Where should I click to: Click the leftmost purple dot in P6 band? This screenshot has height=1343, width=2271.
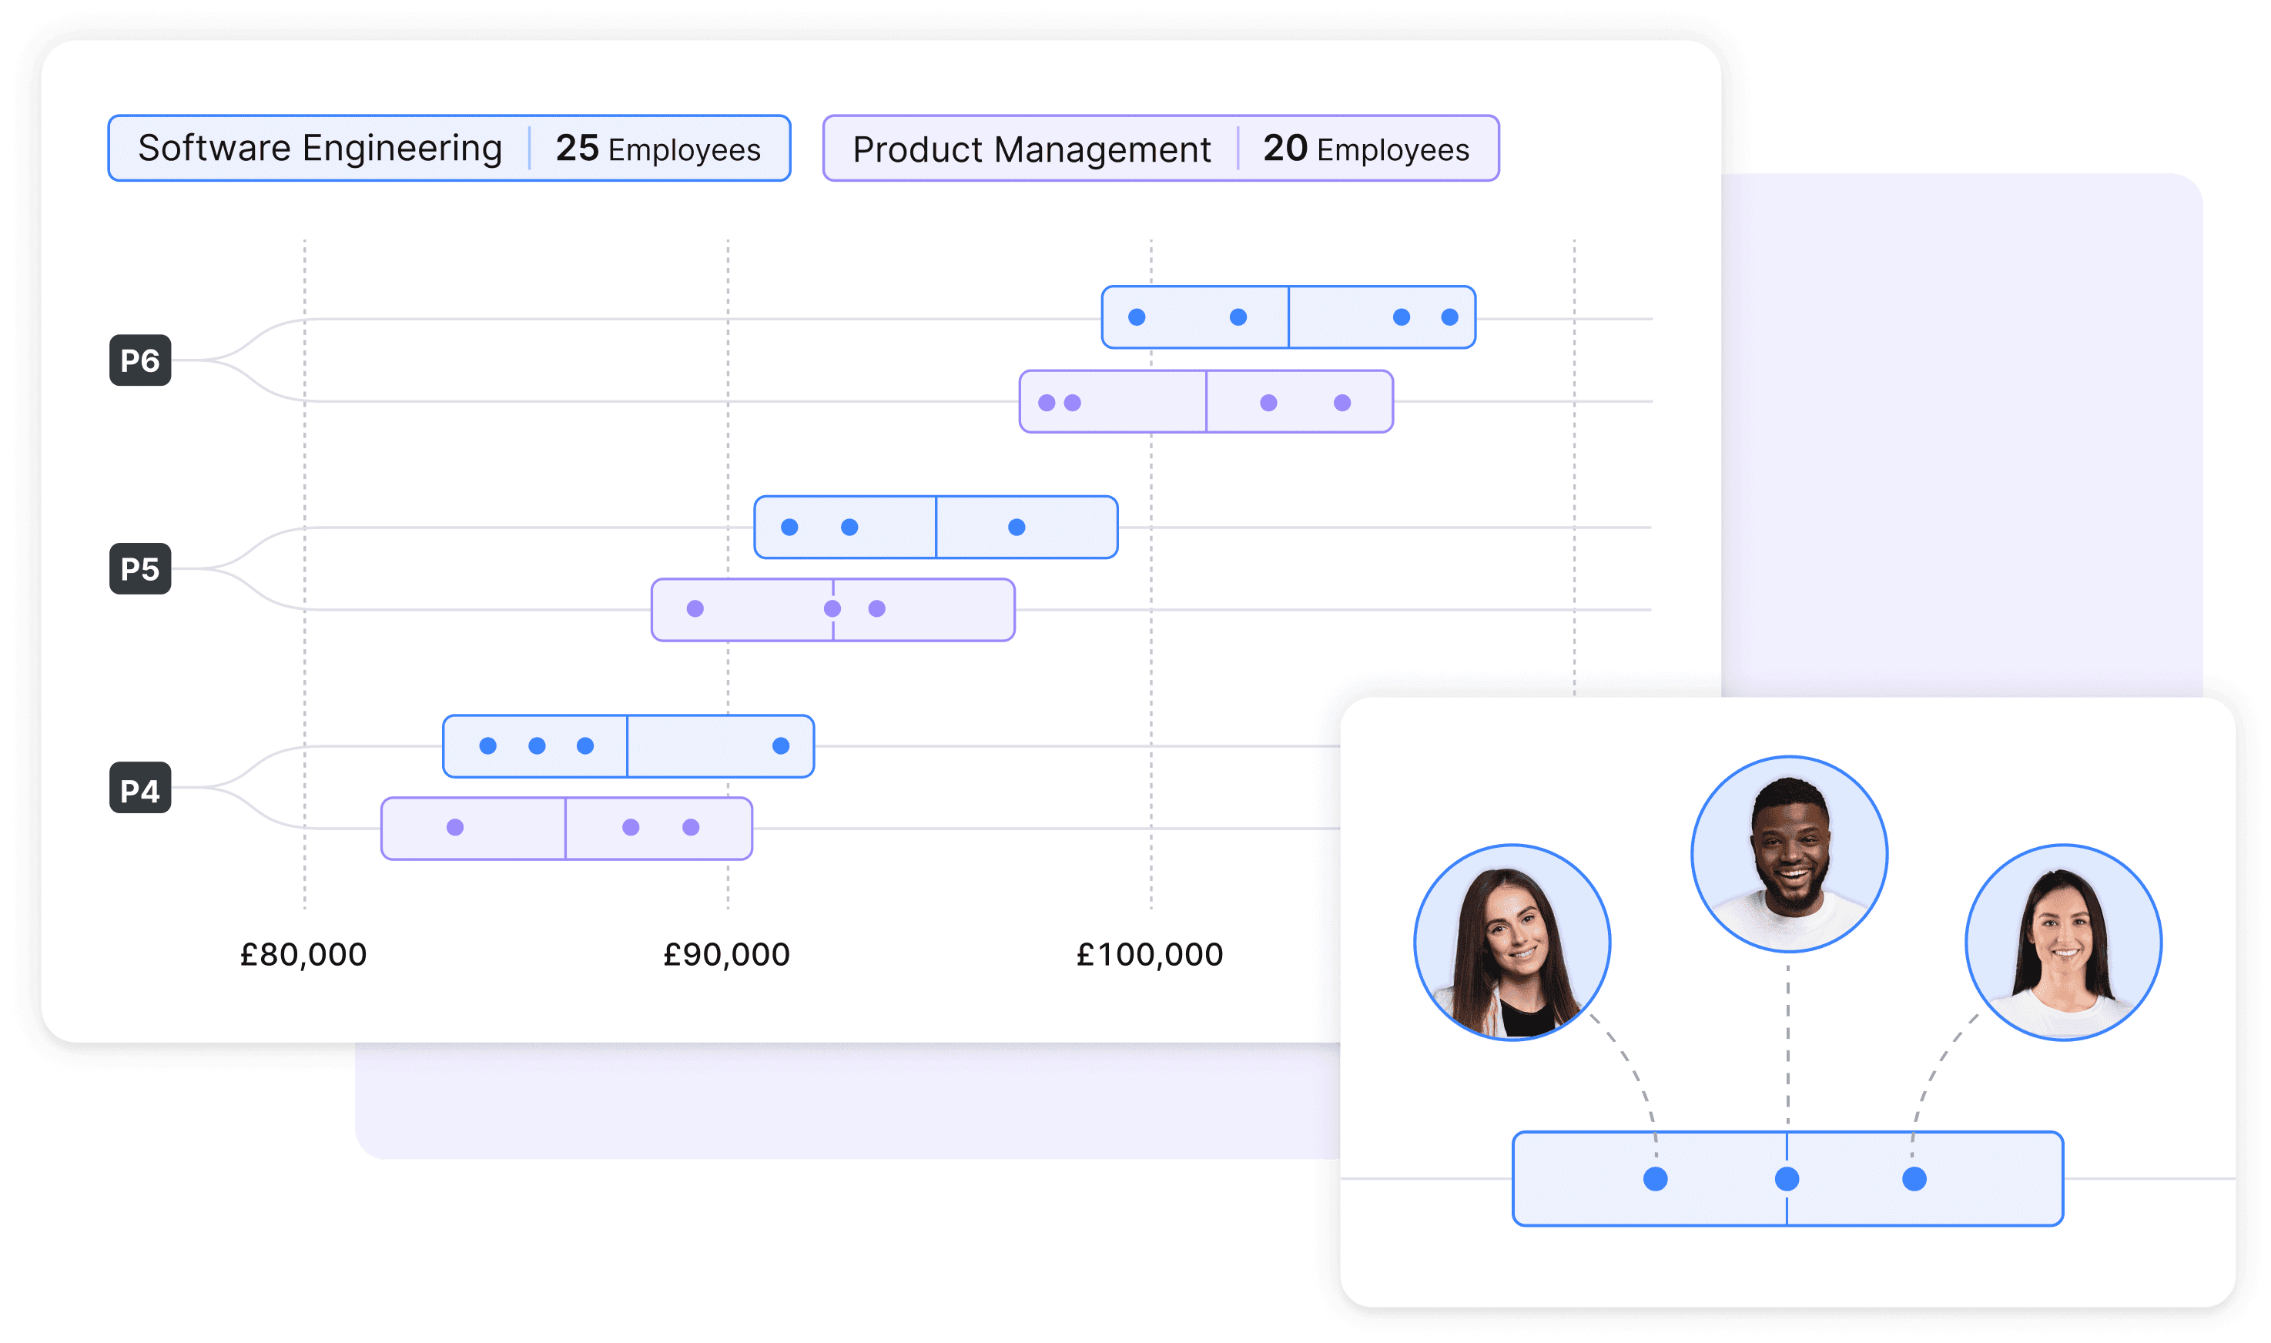click(x=1047, y=403)
